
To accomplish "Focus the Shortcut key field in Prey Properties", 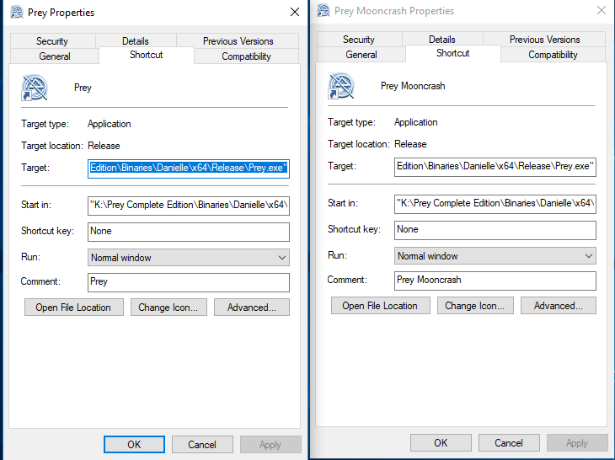I will coord(189,232).
